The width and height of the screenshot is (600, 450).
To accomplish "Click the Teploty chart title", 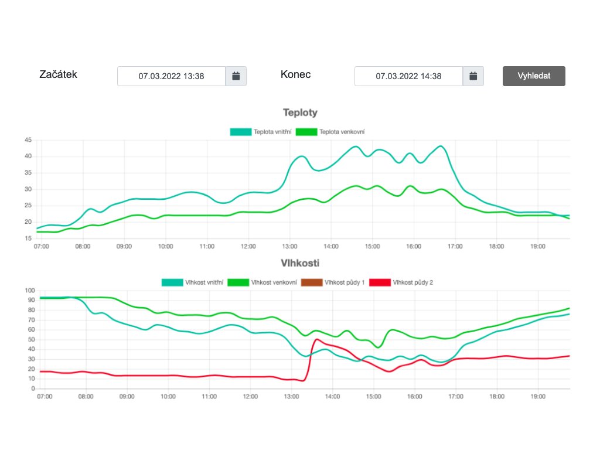I will (300, 112).
